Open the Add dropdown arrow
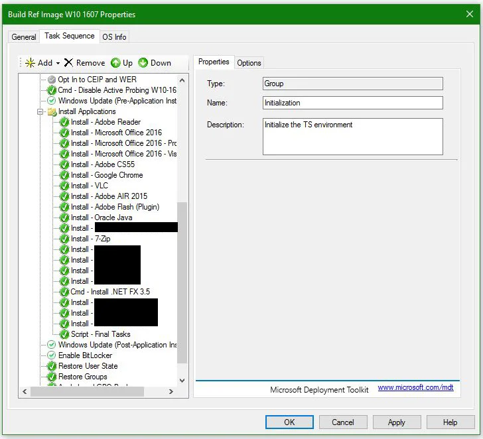The image size is (483, 439). coord(58,63)
